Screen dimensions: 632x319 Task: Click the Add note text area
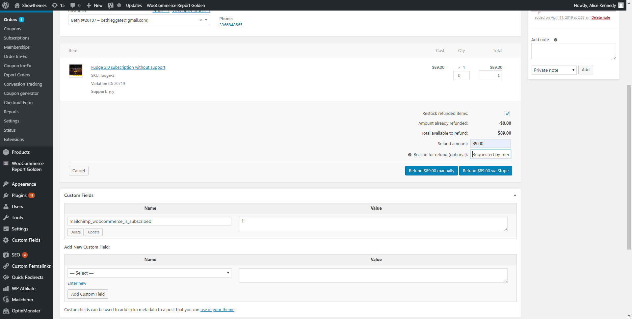573,51
